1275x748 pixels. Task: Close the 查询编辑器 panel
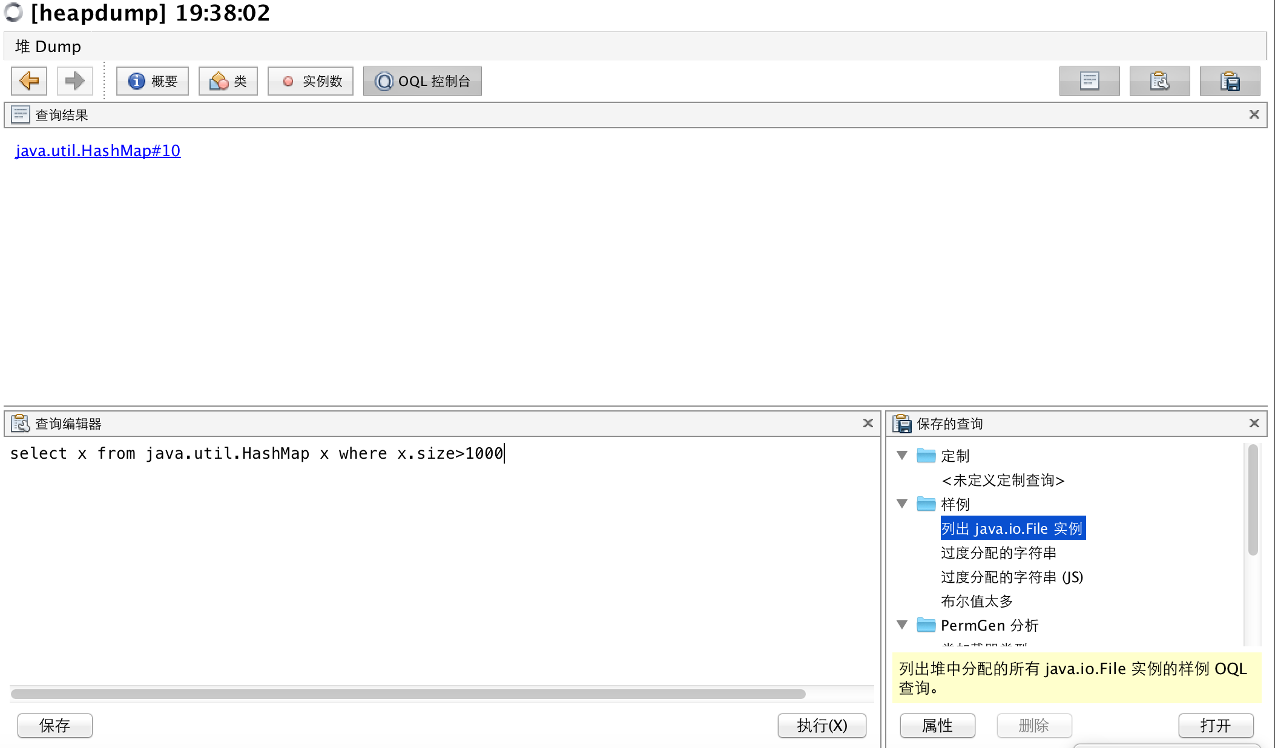pyautogui.click(x=868, y=423)
